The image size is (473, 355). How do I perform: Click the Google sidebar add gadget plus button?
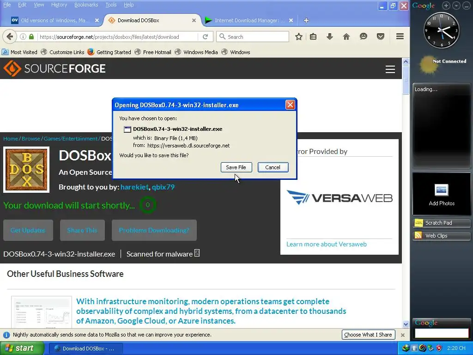446,6
